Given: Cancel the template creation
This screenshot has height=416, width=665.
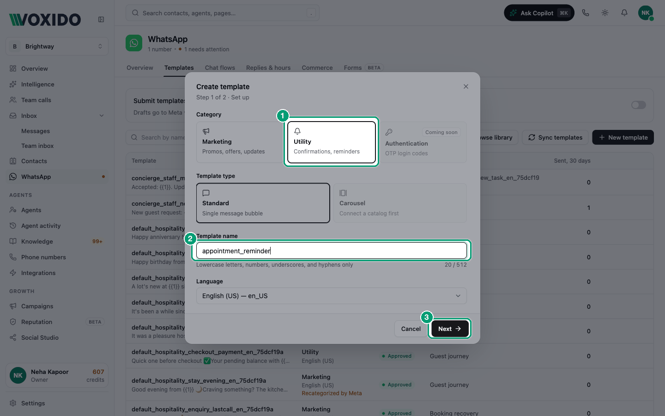Looking at the screenshot, I should click(411, 329).
